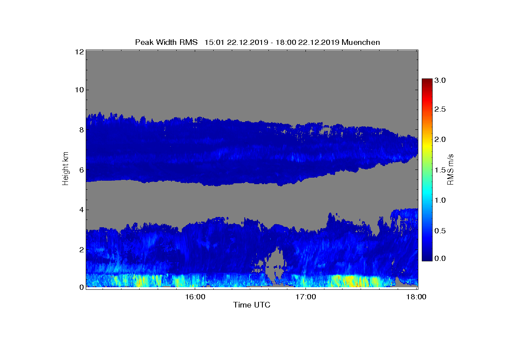Click 'Muenchen' in the plot title

pyautogui.click(x=361, y=42)
